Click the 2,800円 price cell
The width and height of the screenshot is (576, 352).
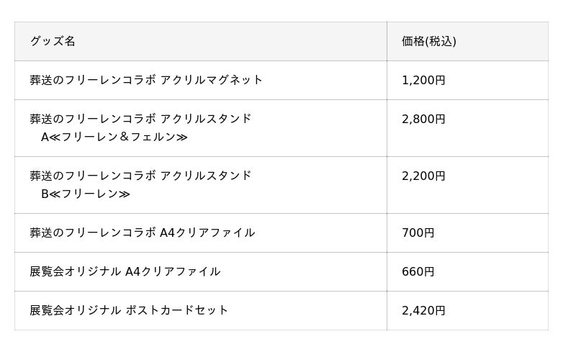tap(467, 128)
